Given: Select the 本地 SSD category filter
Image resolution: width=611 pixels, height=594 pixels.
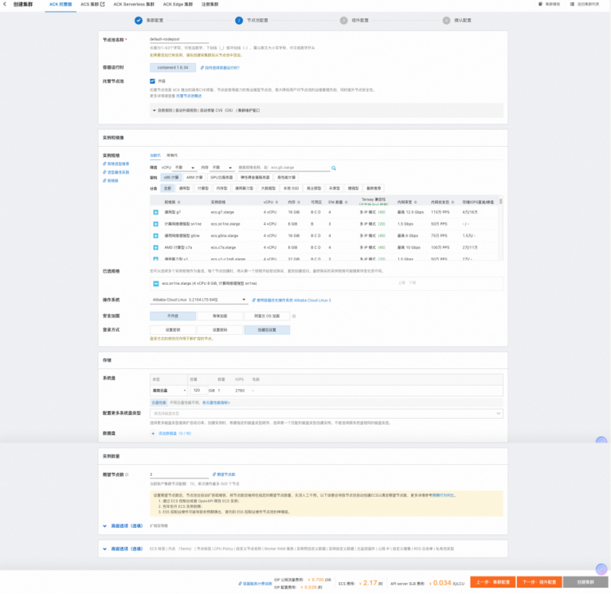Looking at the screenshot, I should click(291, 188).
